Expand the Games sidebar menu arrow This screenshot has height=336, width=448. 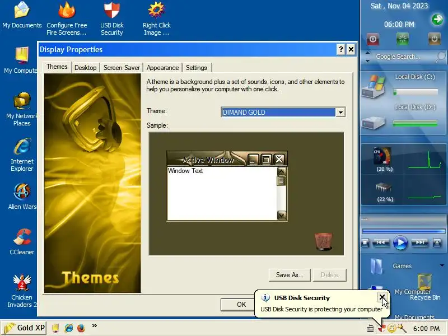442,265
